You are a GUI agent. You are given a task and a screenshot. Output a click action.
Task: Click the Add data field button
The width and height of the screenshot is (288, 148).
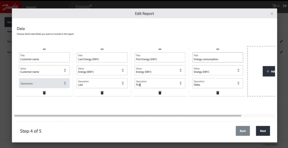point(269,71)
